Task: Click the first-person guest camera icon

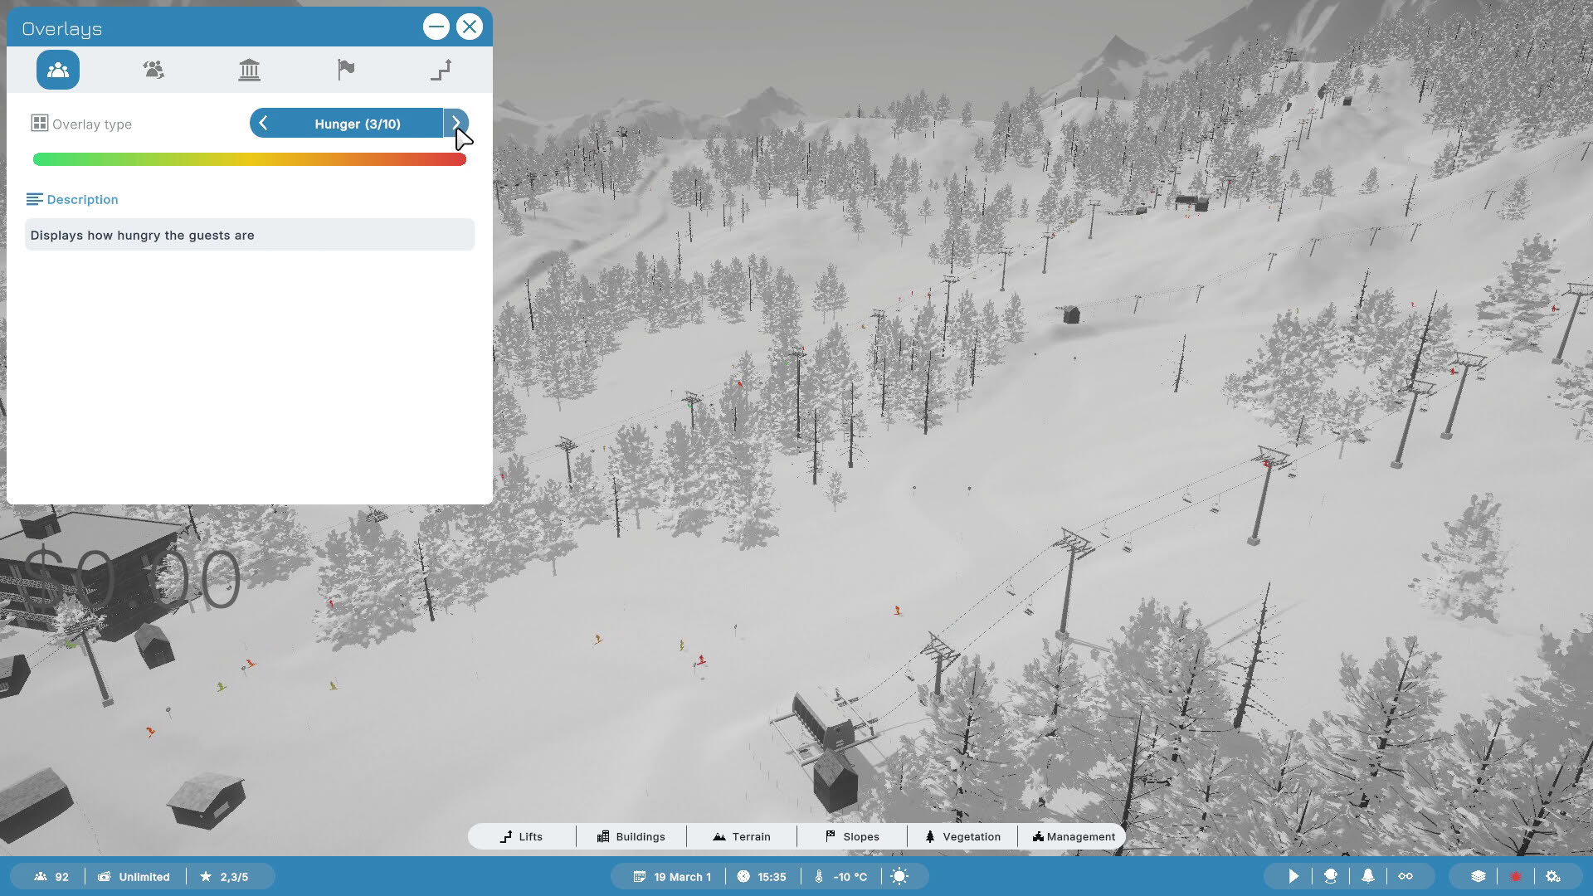Action: tap(1331, 876)
